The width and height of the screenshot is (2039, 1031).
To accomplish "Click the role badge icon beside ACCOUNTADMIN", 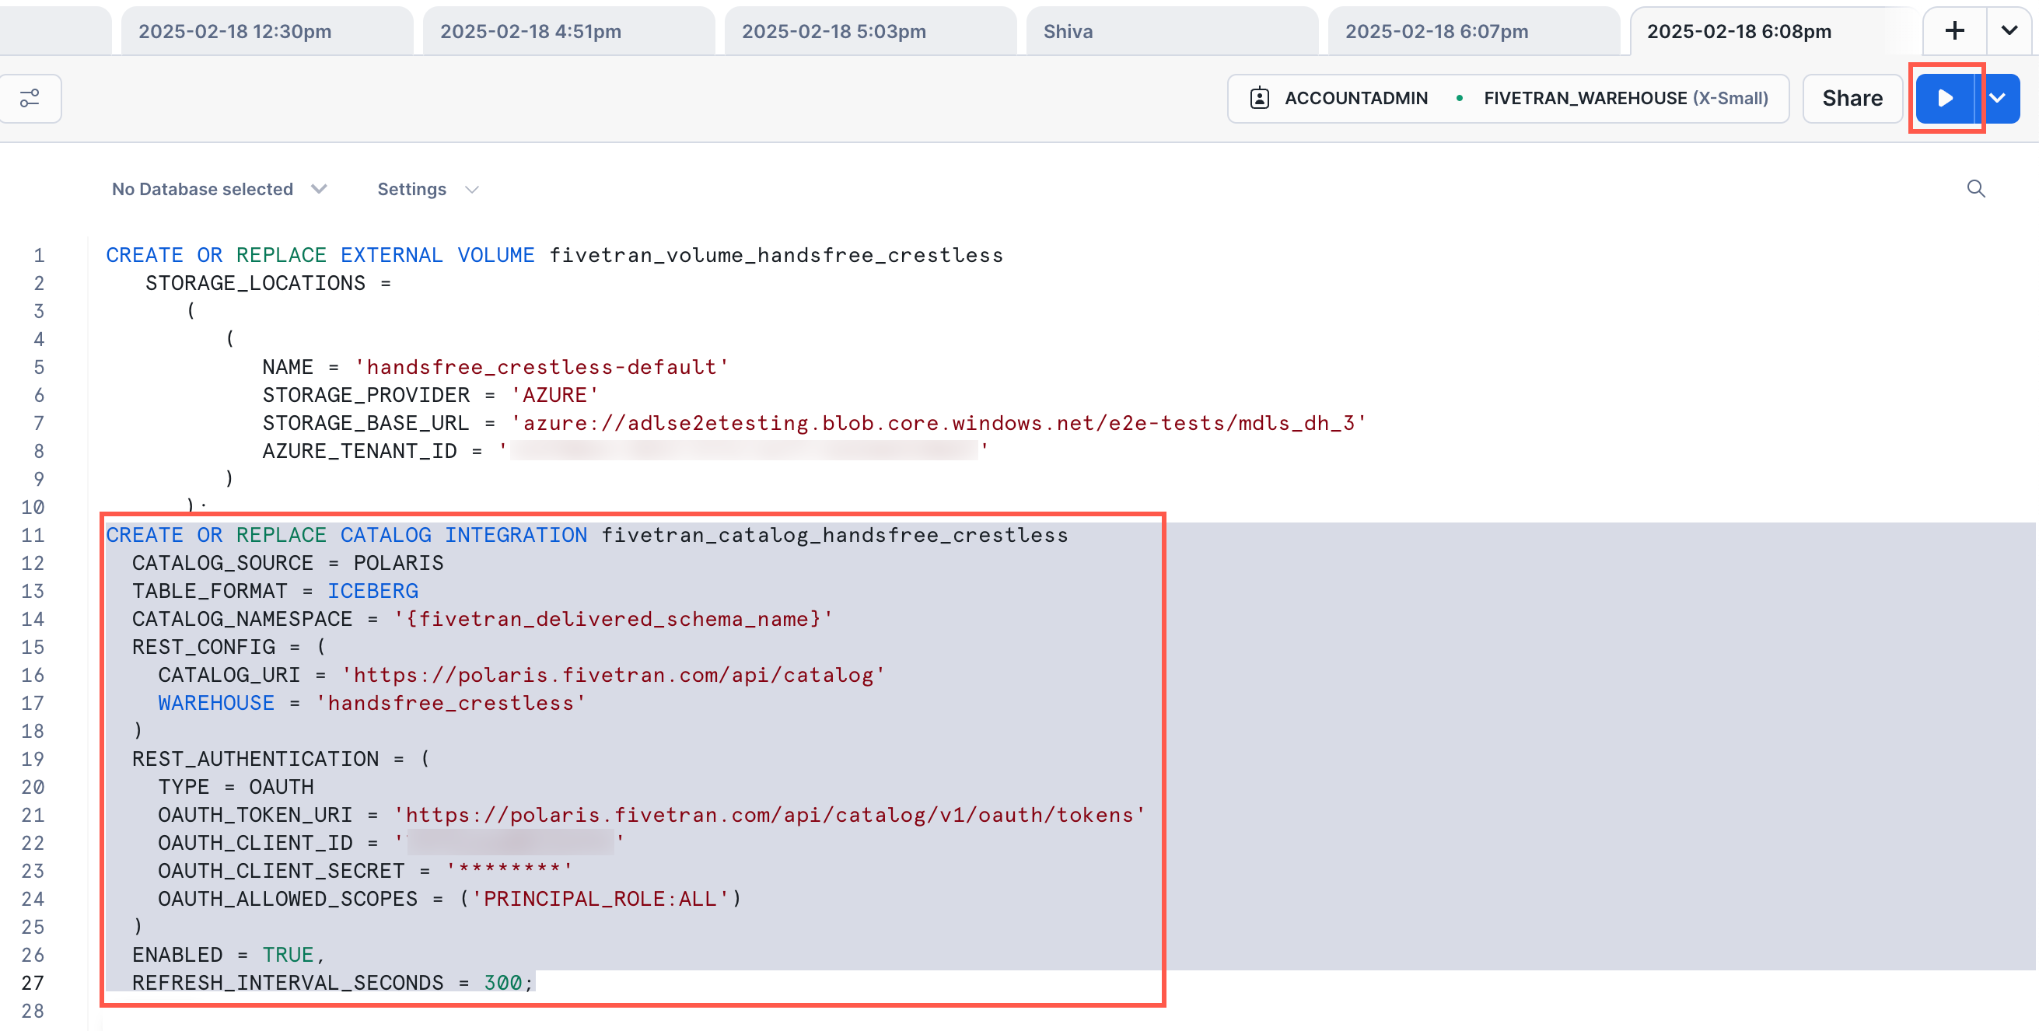I will 1259,98.
